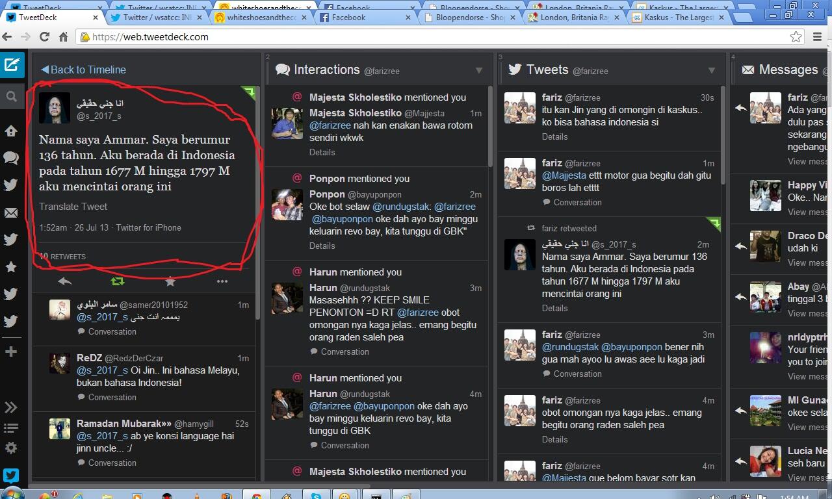832x499 pixels.
Task: Click the browser home icon
Action: point(63,37)
